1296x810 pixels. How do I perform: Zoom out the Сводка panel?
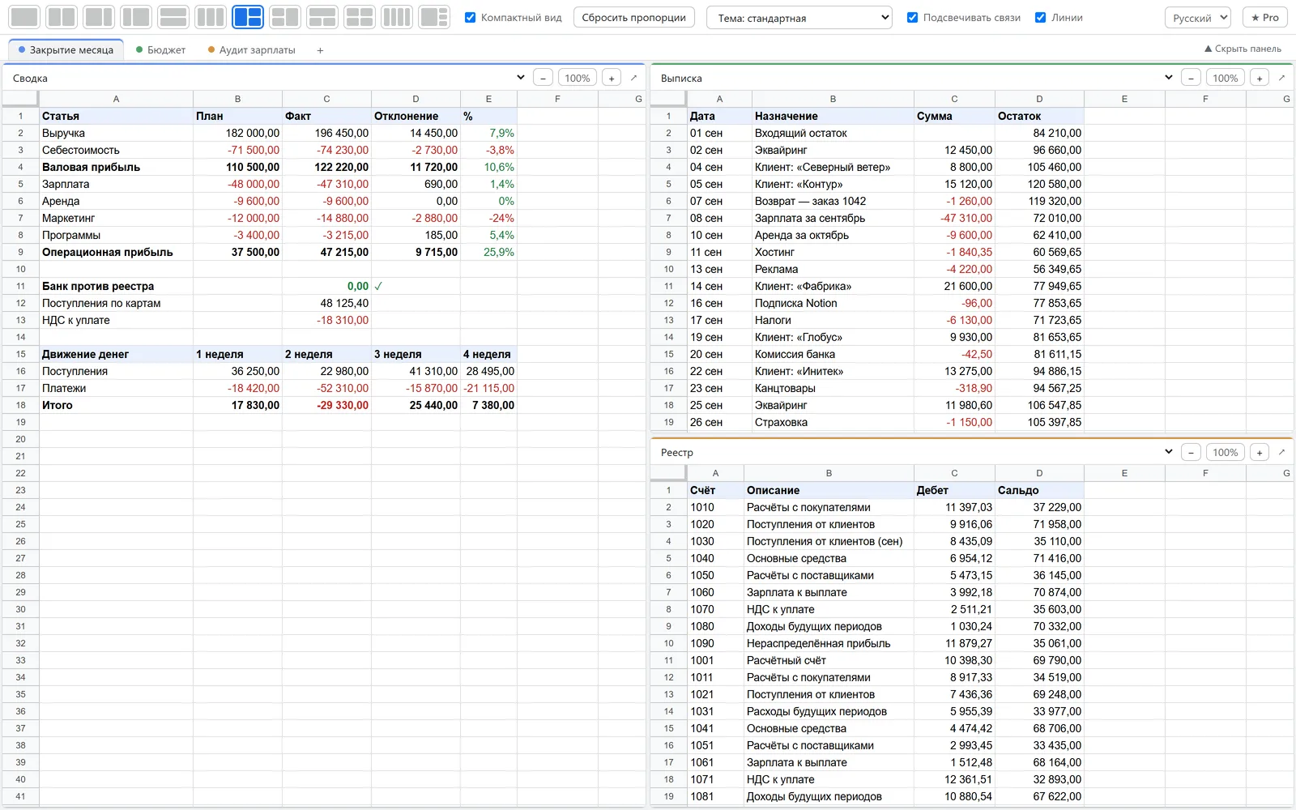click(x=543, y=78)
